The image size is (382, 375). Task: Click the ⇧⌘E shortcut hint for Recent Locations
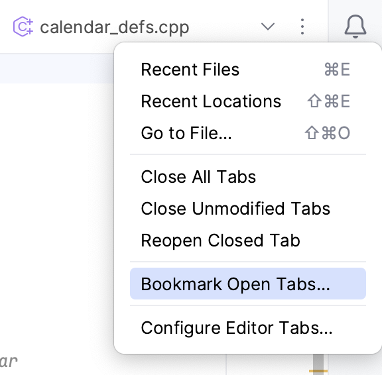point(329,101)
